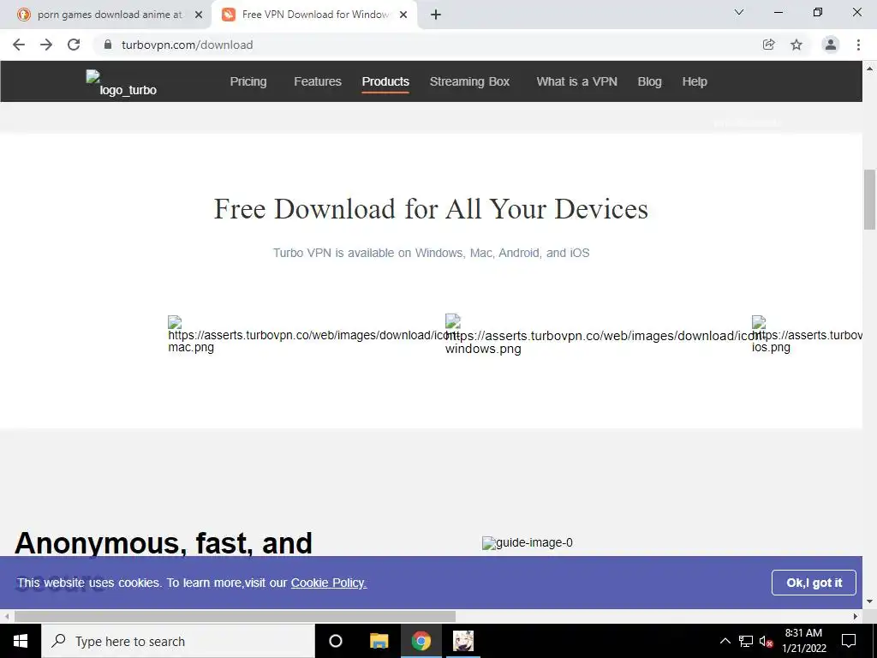Image resolution: width=877 pixels, height=658 pixels.
Task: Open the notification center icon
Action: point(849,641)
